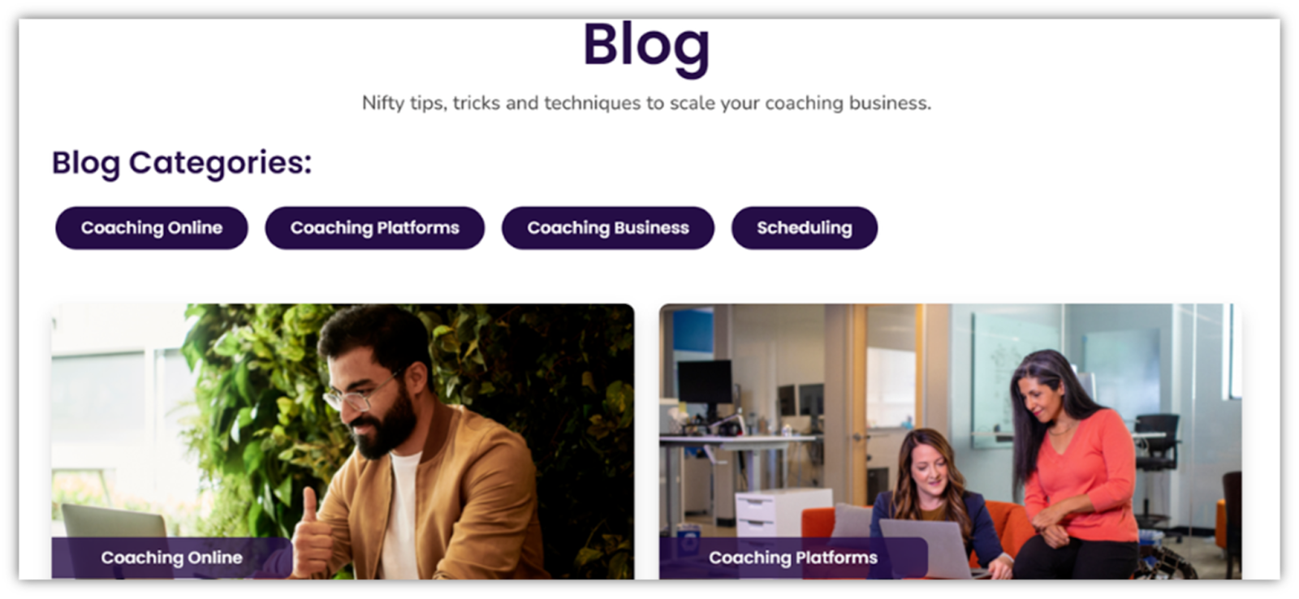1299x599 pixels.
Task: Click the Nifty tips tagline text
Action: [x=646, y=103]
